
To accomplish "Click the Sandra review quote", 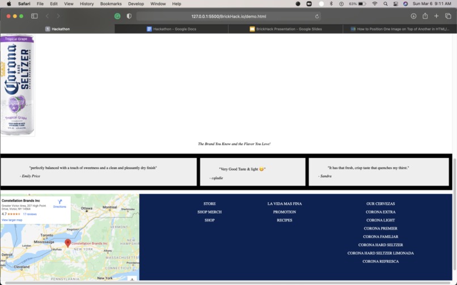I will pos(368,168).
